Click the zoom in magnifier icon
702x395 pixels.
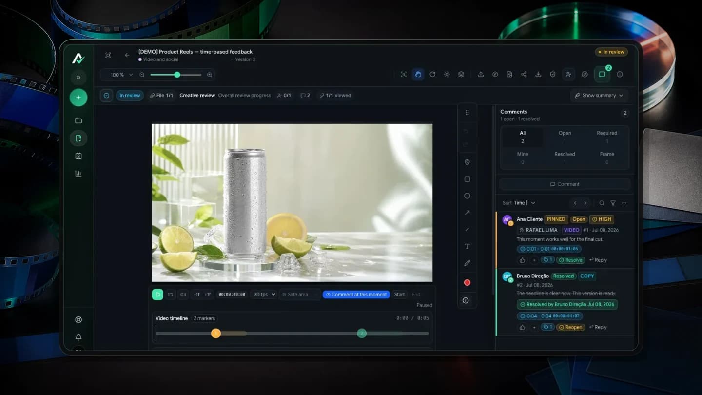pyautogui.click(x=210, y=75)
